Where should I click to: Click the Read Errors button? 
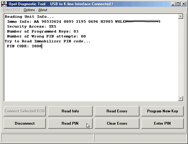click(x=117, y=111)
